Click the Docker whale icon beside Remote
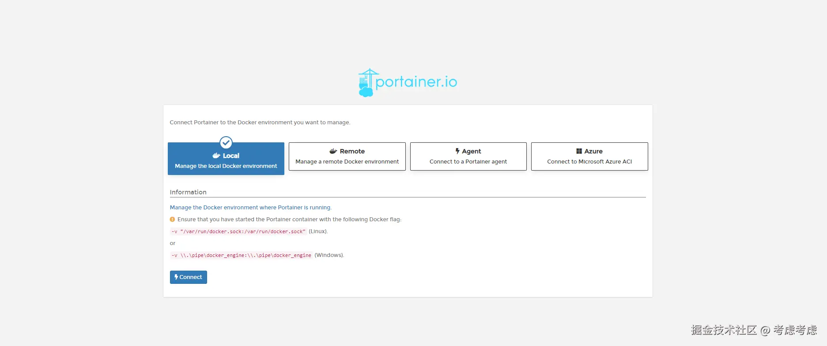Viewport: 827px width, 346px height. pos(333,151)
